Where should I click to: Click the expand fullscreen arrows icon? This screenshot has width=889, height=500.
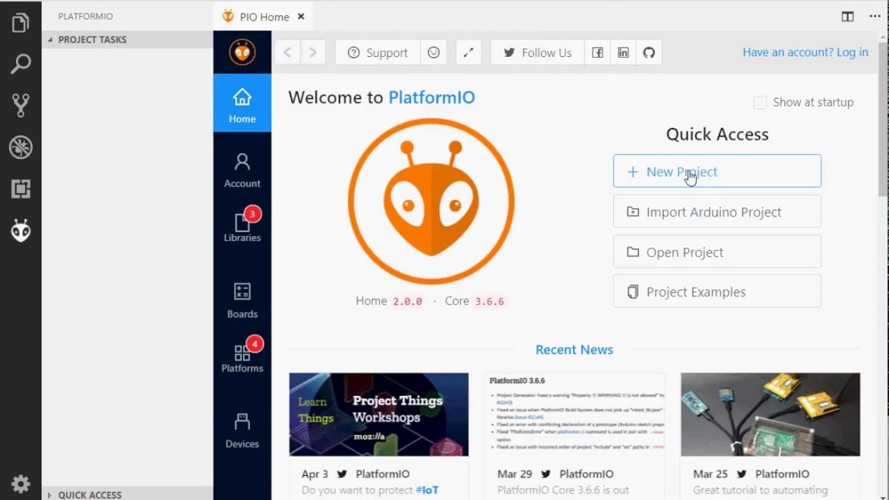point(468,53)
